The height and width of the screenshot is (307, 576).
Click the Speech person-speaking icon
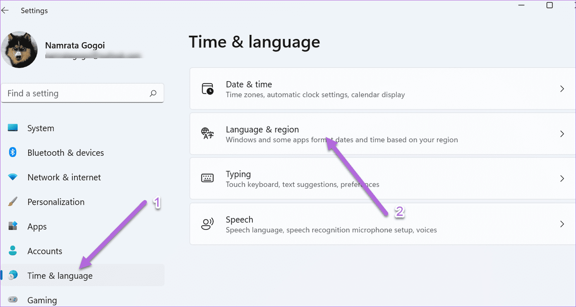tap(207, 224)
